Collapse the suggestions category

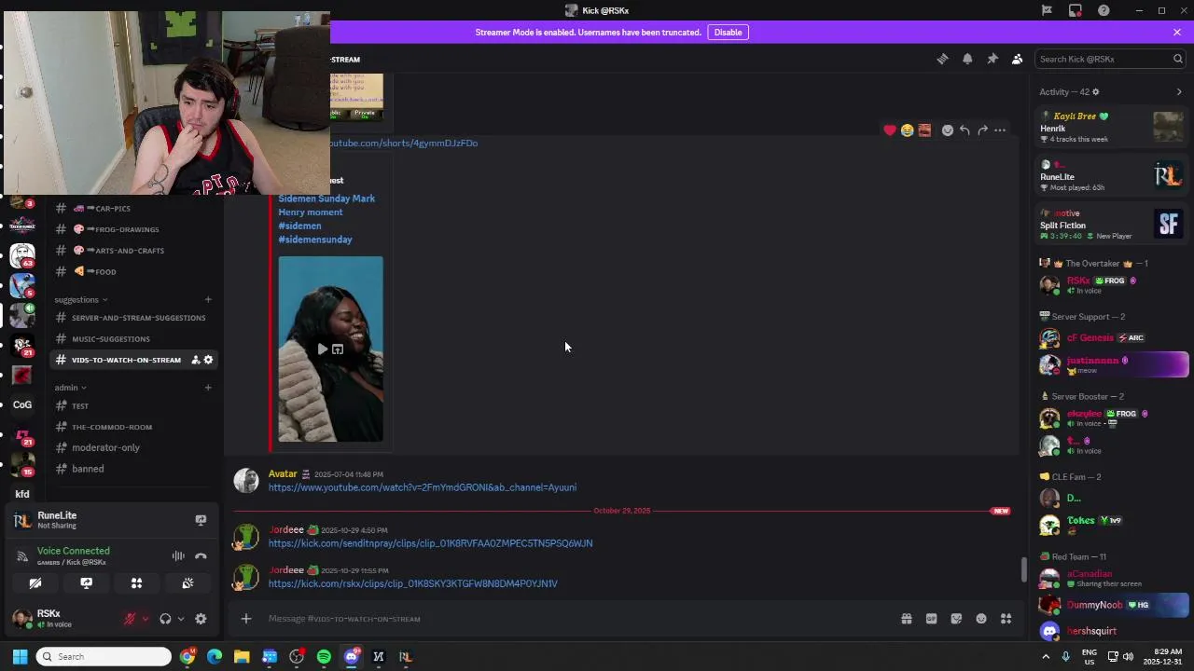[x=81, y=299]
